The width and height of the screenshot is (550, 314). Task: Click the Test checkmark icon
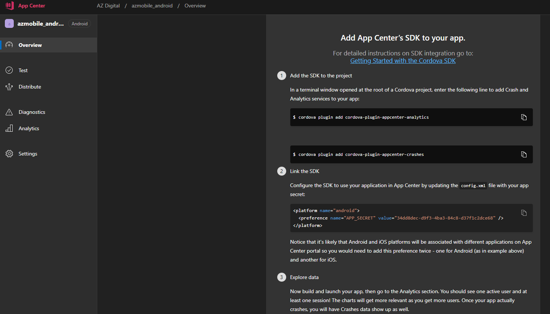pyautogui.click(x=9, y=70)
